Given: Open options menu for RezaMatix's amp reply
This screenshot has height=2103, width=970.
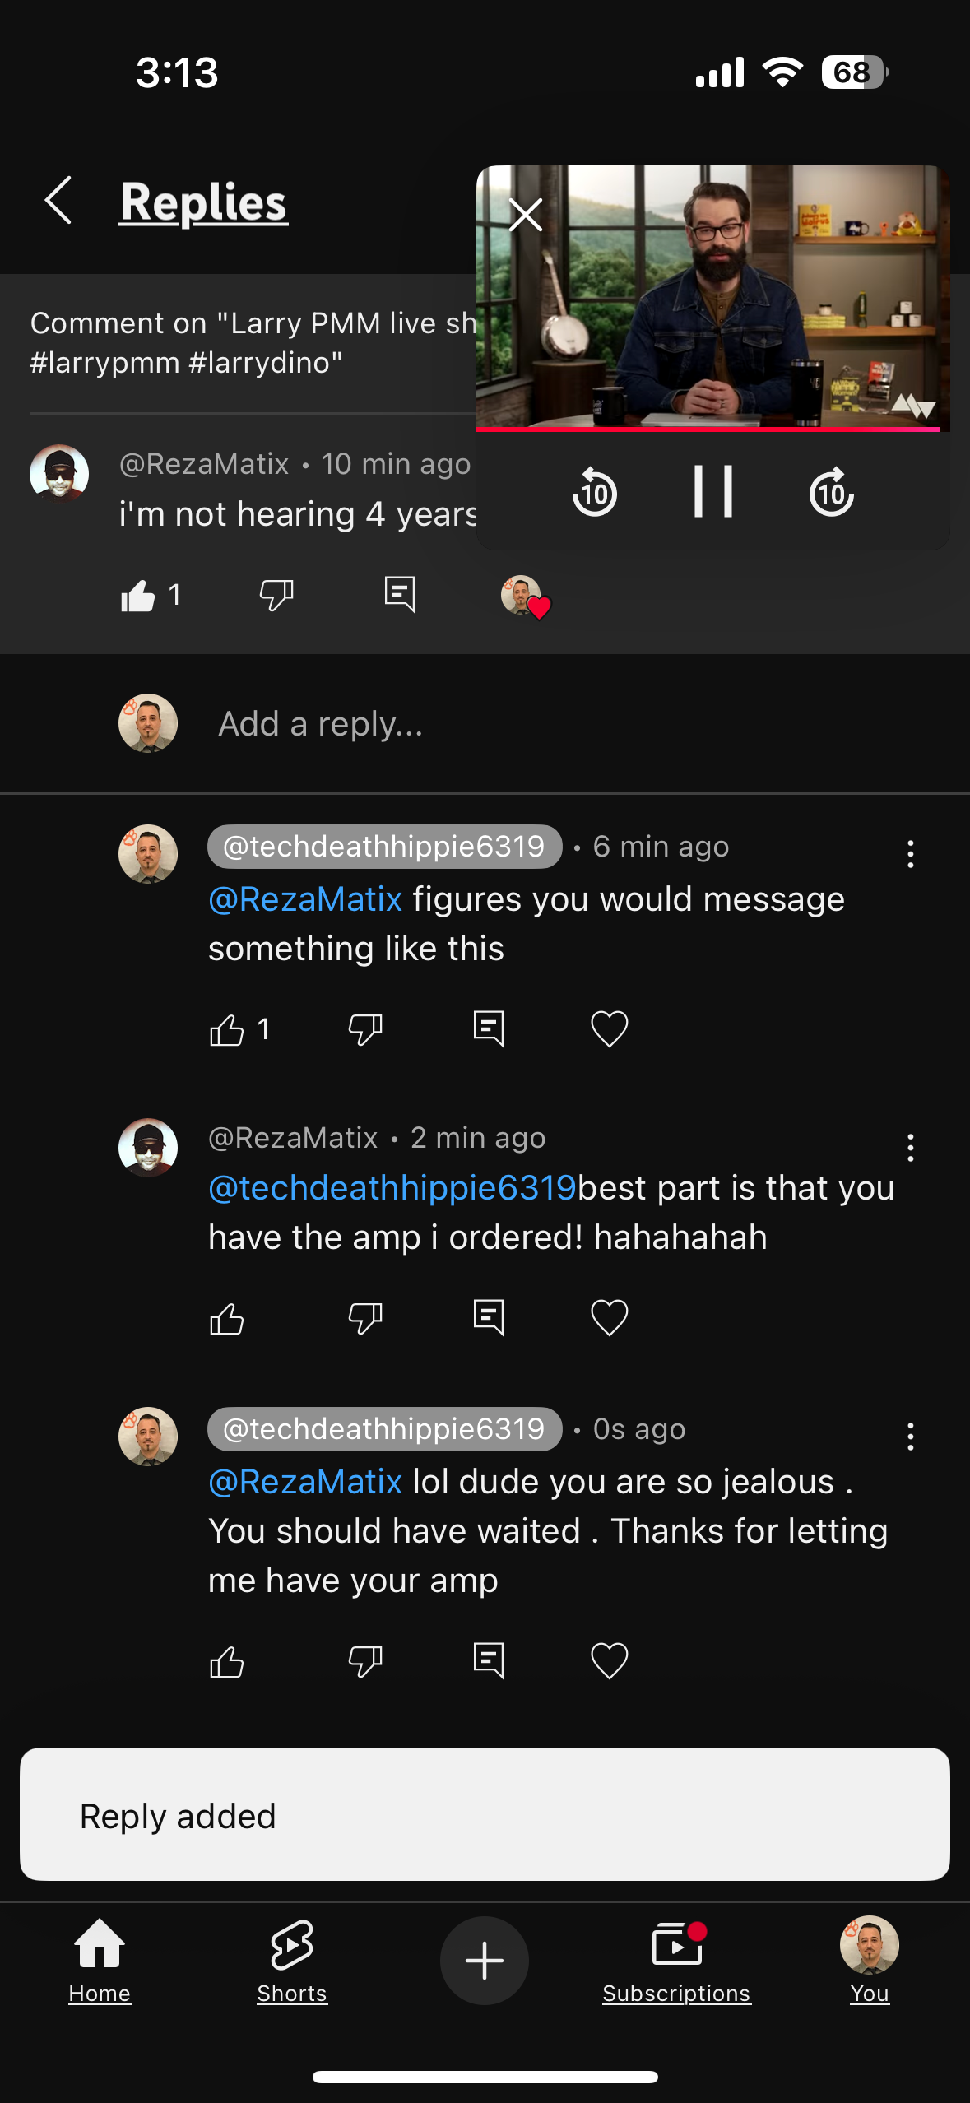Looking at the screenshot, I should coord(910,1147).
